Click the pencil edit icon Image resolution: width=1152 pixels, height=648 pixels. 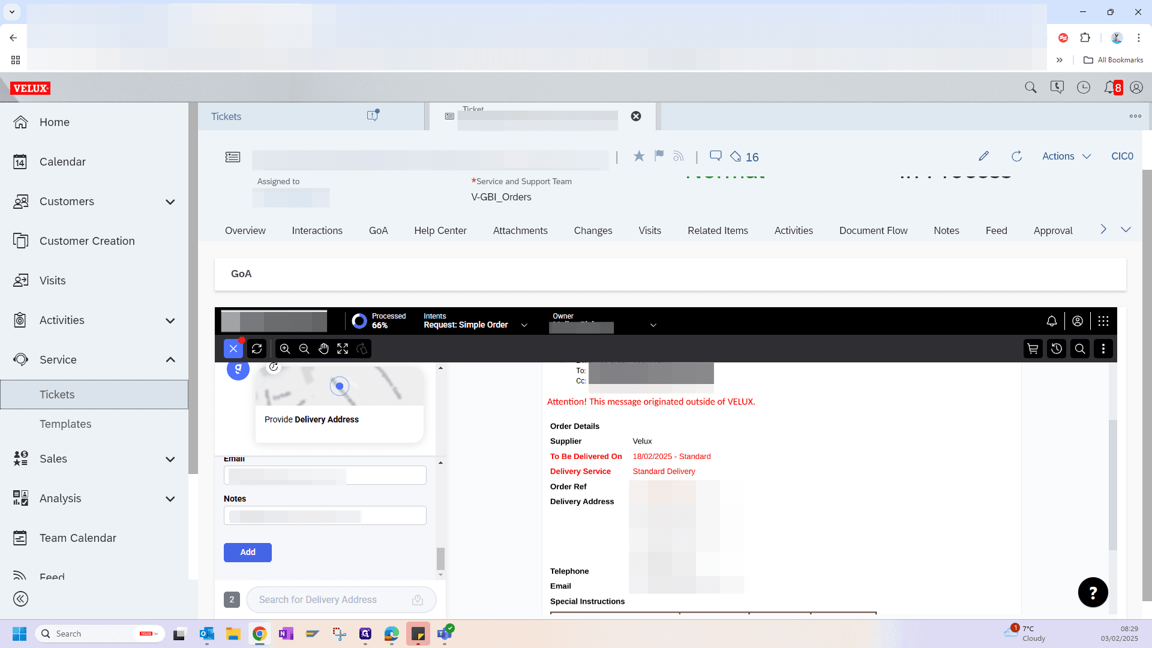pos(983,156)
